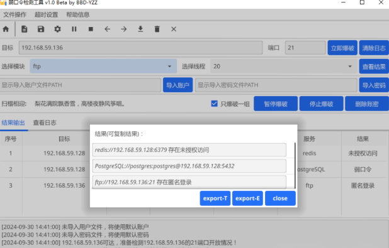Viewport: 389px width, 248px height.
Task: Click the redis unauthorized access result field
Action: pyautogui.click(x=189, y=149)
